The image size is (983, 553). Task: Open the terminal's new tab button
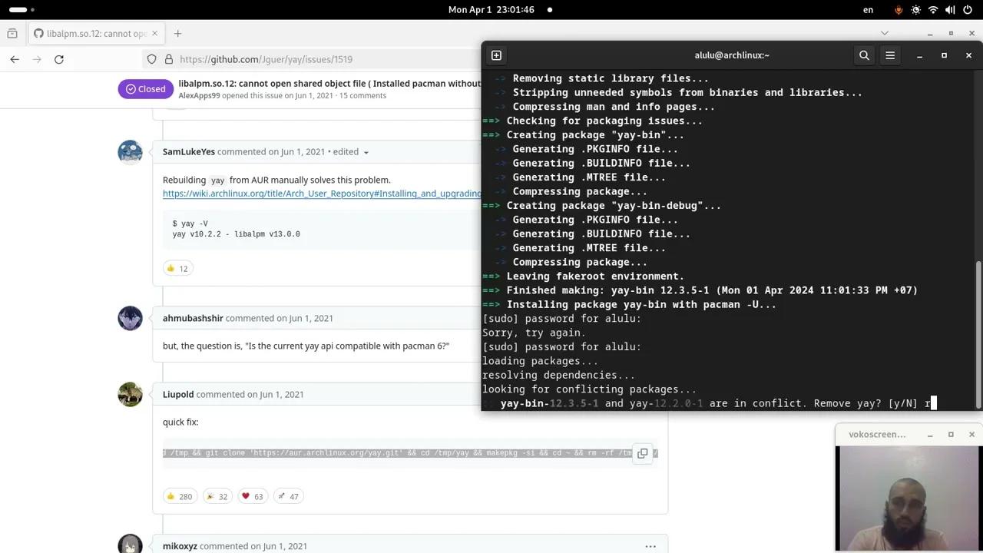click(x=496, y=55)
